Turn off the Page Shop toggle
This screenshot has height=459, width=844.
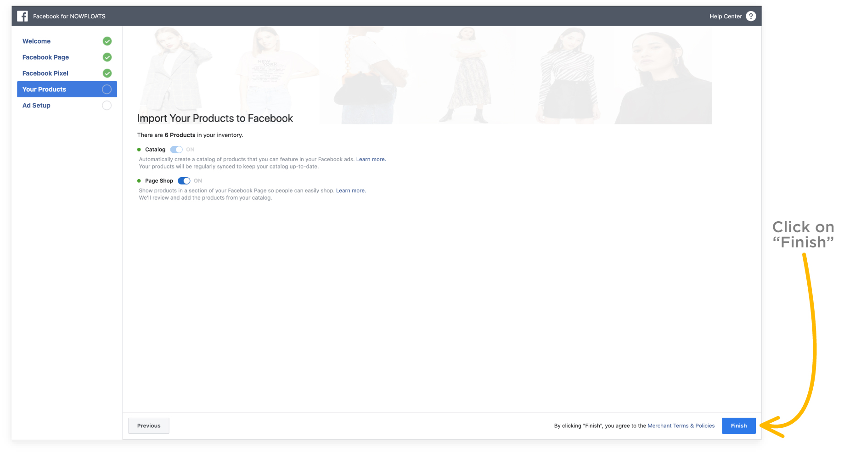pyautogui.click(x=184, y=181)
